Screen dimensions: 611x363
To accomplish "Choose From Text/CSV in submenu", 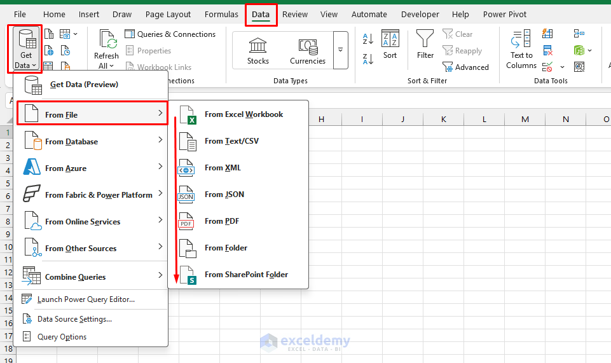I will [238, 141].
